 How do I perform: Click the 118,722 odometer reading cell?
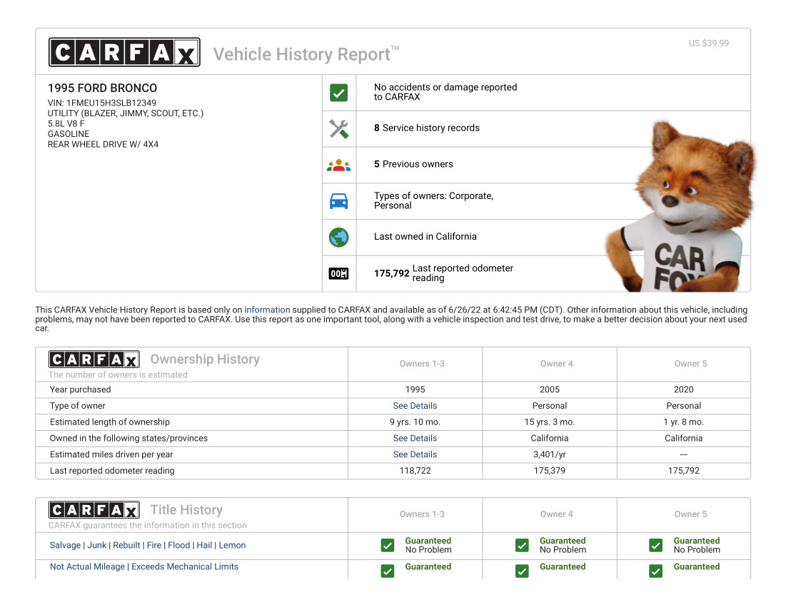click(415, 471)
